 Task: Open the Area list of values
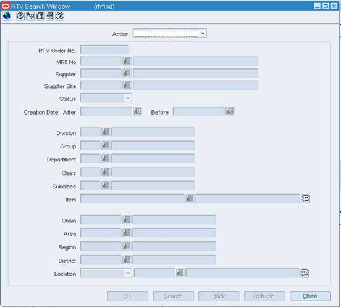[127, 233]
